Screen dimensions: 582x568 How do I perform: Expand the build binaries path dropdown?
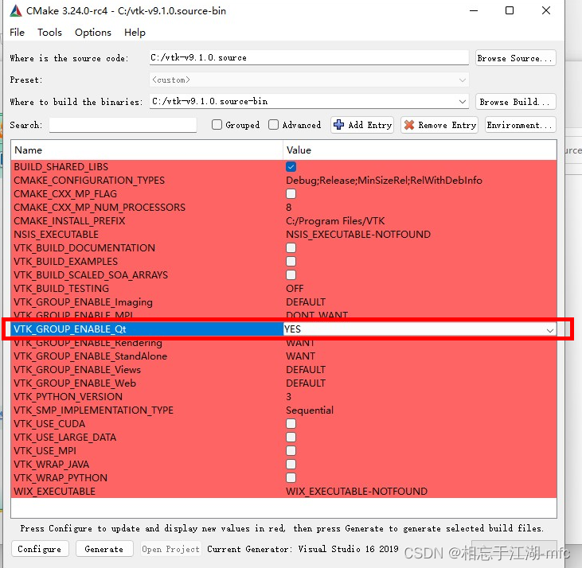point(463,102)
